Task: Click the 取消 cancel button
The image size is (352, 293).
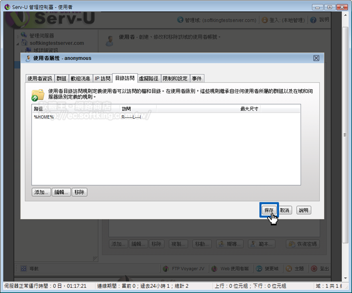Action: 284,211
